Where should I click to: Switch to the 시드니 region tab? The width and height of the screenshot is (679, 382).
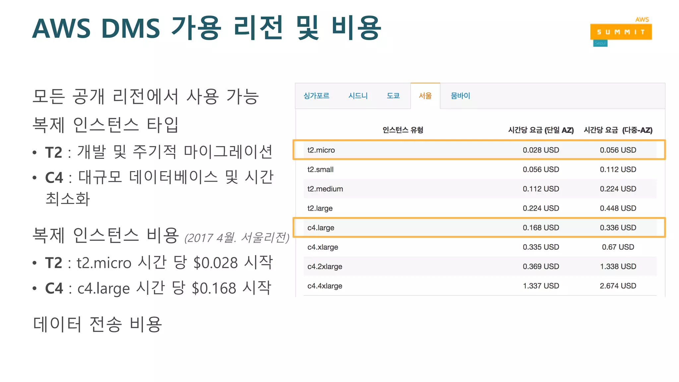(x=358, y=96)
